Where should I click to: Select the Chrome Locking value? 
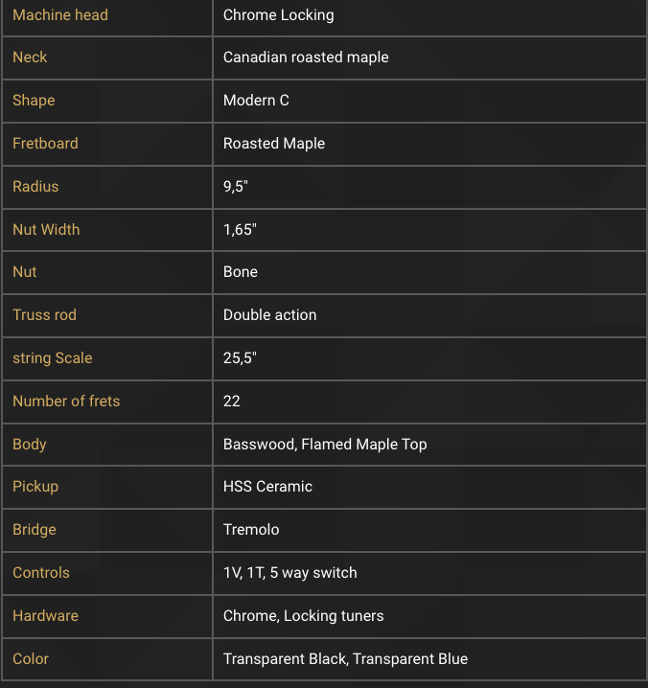coord(278,15)
